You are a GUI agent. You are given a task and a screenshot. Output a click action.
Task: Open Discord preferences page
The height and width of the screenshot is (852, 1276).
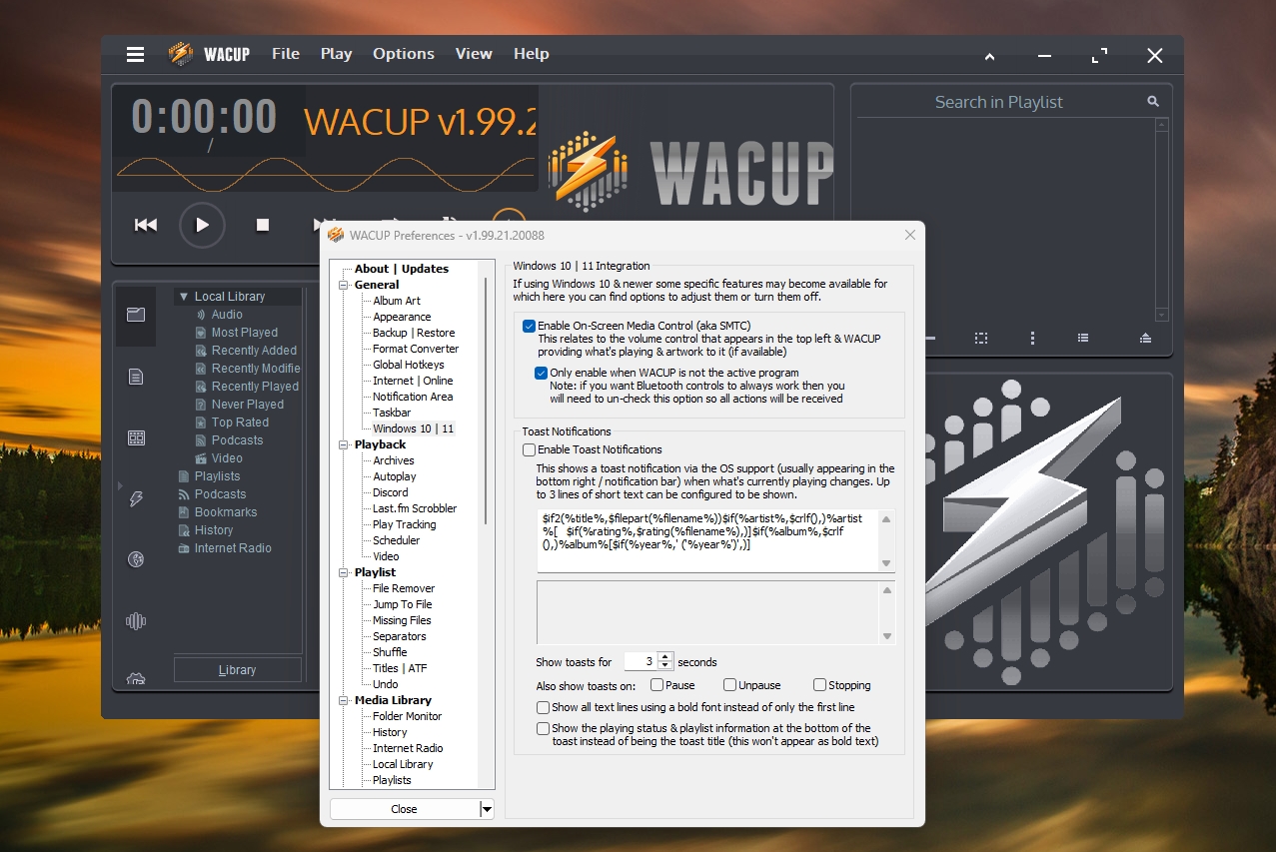pyautogui.click(x=391, y=492)
